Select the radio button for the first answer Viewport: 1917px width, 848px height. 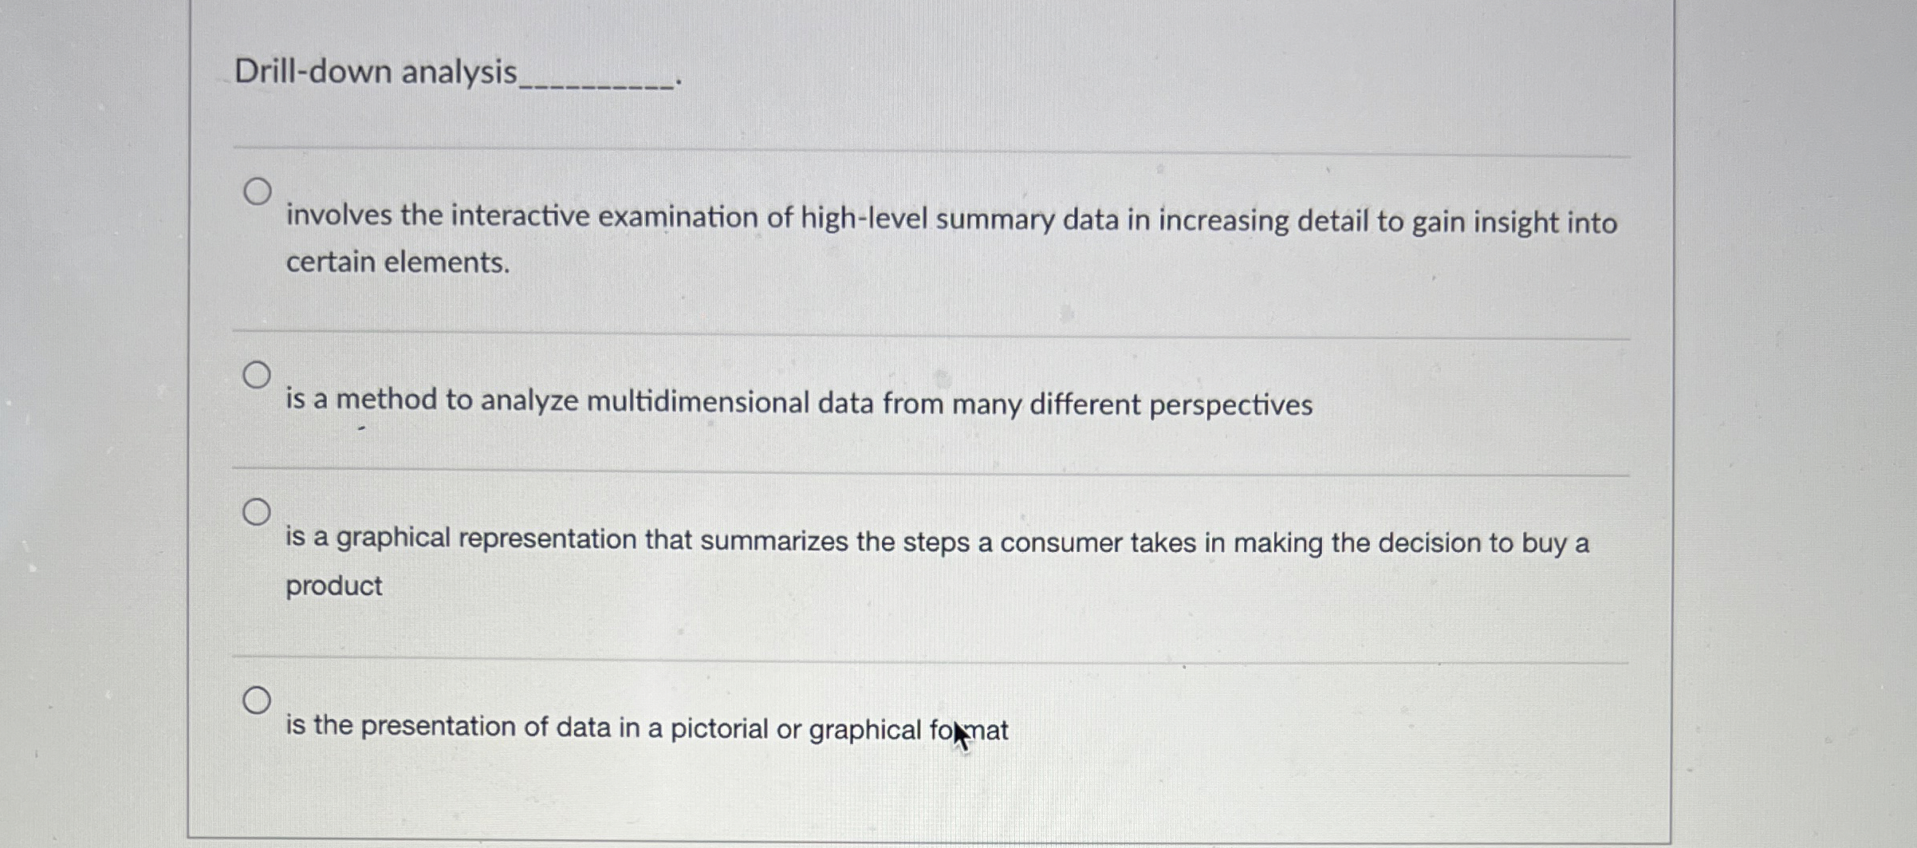pos(258,191)
